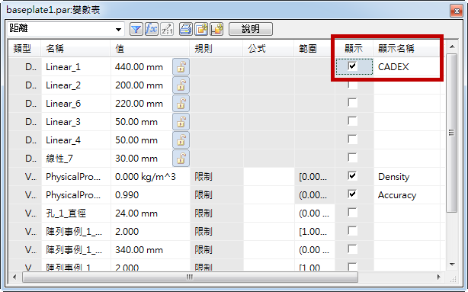Toggle the lock icon for Linear_3
The width and height of the screenshot is (468, 292).
(x=181, y=121)
